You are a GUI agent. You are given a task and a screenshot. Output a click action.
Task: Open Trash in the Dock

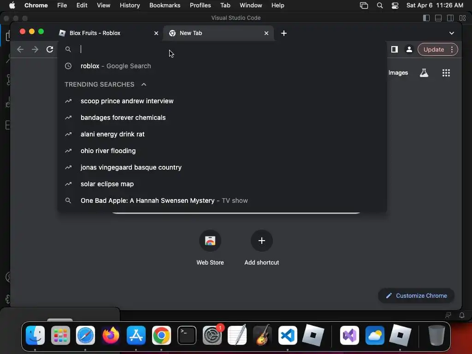(437, 335)
